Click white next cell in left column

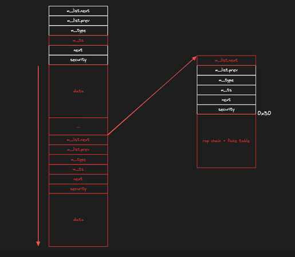(x=78, y=50)
